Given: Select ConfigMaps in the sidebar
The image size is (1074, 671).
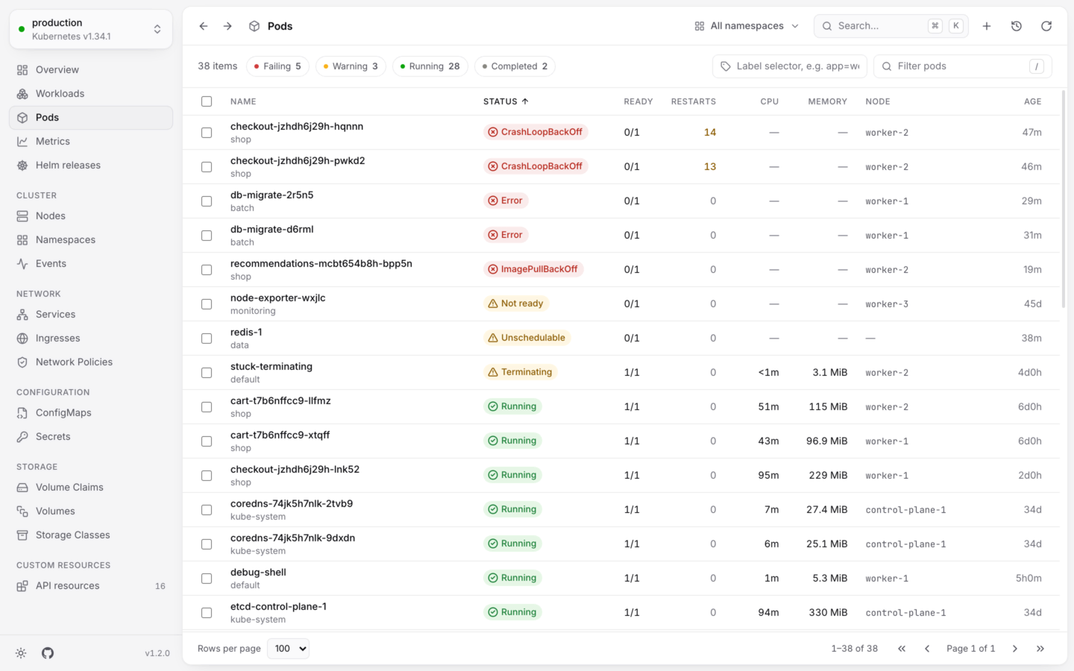Looking at the screenshot, I should point(91,413).
